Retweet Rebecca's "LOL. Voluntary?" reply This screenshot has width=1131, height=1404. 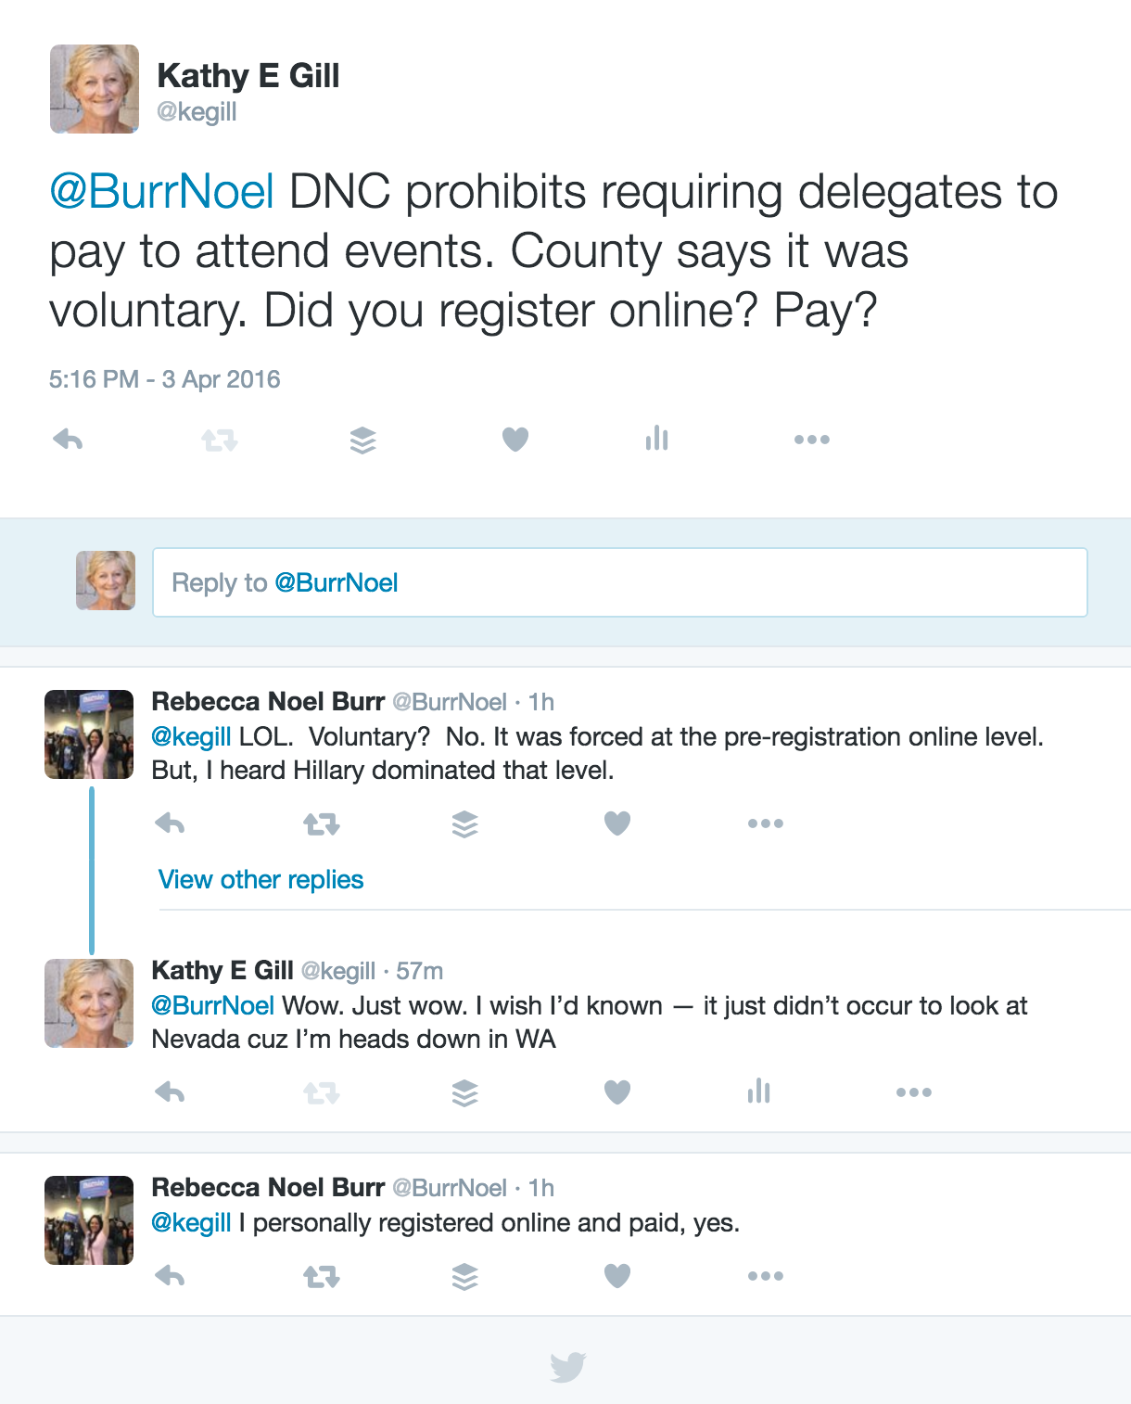click(x=322, y=823)
